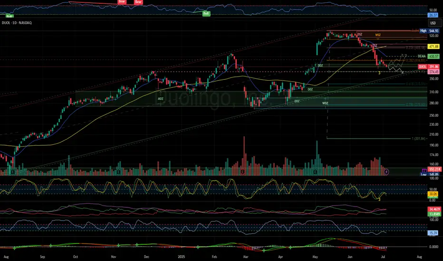Click the purple lightning bolt icon in July
This screenshot has width=443, height=261.
pos(386,172)
